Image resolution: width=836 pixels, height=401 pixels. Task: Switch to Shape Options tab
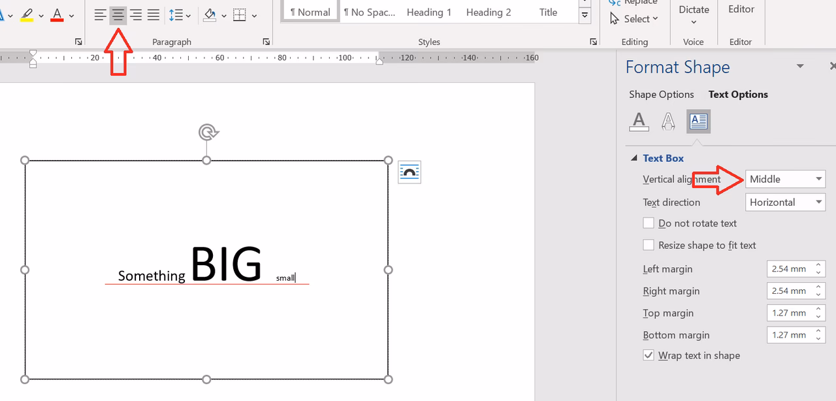tap(661, 94)
